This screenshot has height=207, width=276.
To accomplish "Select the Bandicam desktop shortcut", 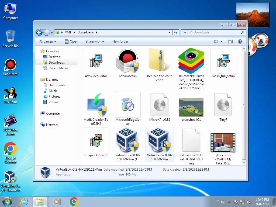I will point(11,67).
